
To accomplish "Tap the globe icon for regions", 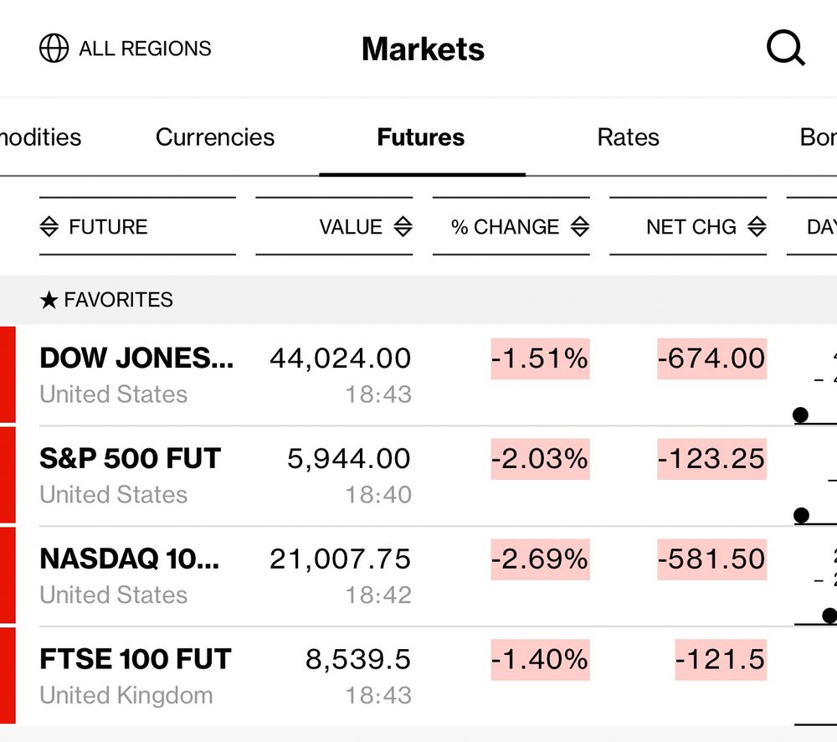I will tap(54, 49).
